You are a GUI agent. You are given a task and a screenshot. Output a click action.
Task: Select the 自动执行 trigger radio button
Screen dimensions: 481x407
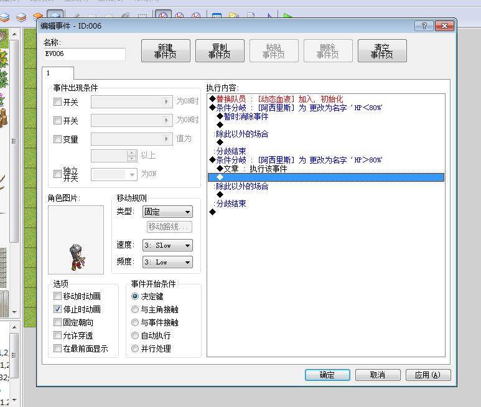point(134,335)
